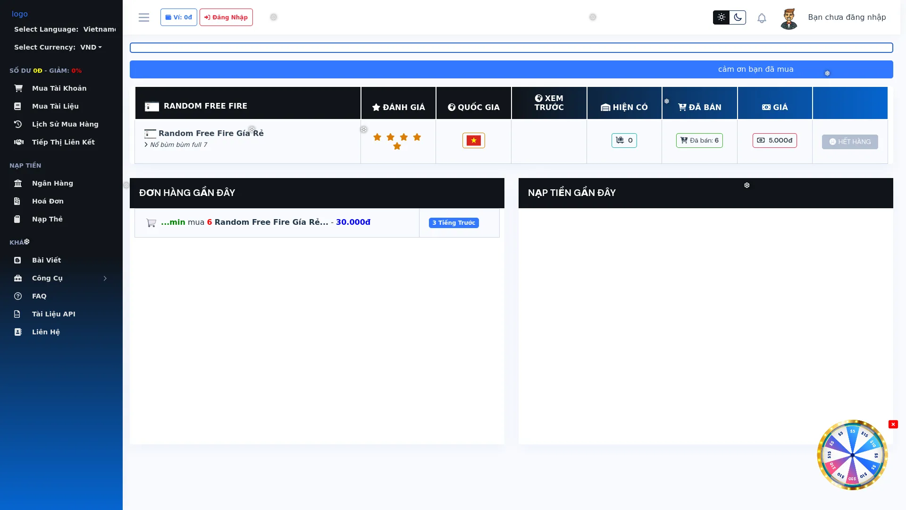Close the lucky wheel with red X
The height and width of the screenshot is (510, 906).
(893, 424)
